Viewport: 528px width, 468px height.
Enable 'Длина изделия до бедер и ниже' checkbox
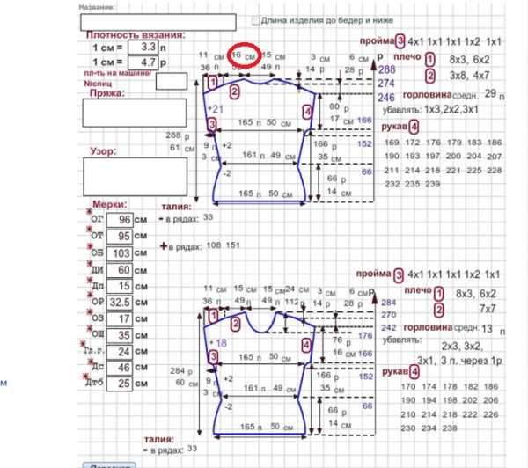click(x=255, y=20)
